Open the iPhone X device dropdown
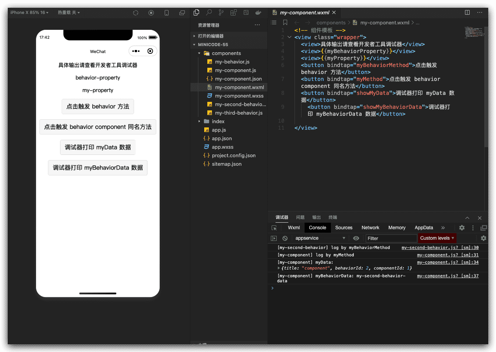This screenshot has width=496, height=352. point(29,12)
